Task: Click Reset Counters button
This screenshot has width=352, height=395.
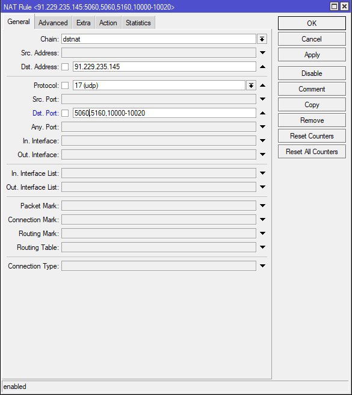Action: pyautogui.click(x=312, y=136)
